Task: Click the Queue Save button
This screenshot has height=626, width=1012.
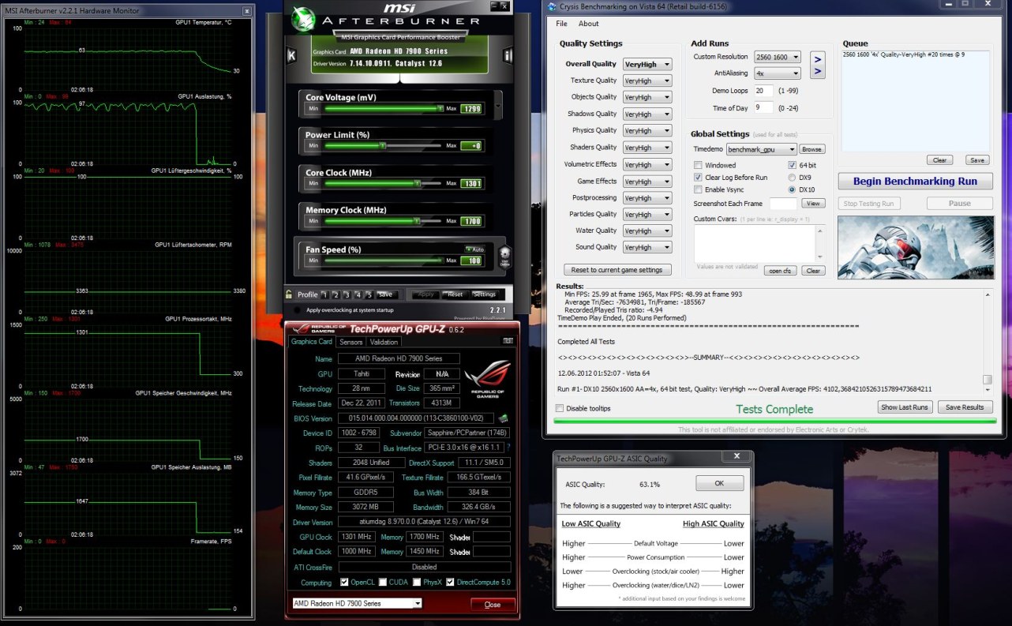Action: [x=977, y=160]
